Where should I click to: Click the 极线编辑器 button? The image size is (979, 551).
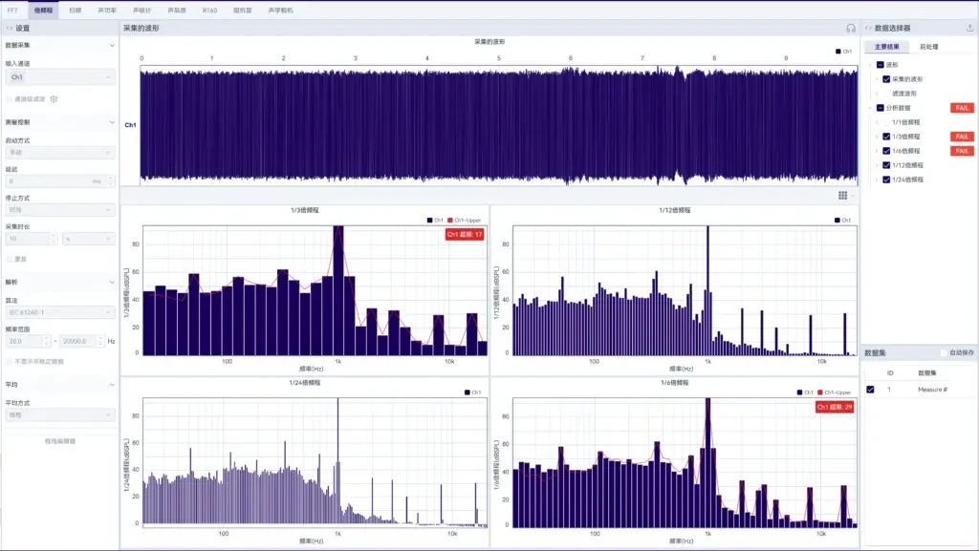point(60,441)
